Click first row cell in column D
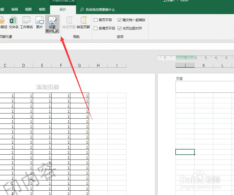 tap(24, 96)
